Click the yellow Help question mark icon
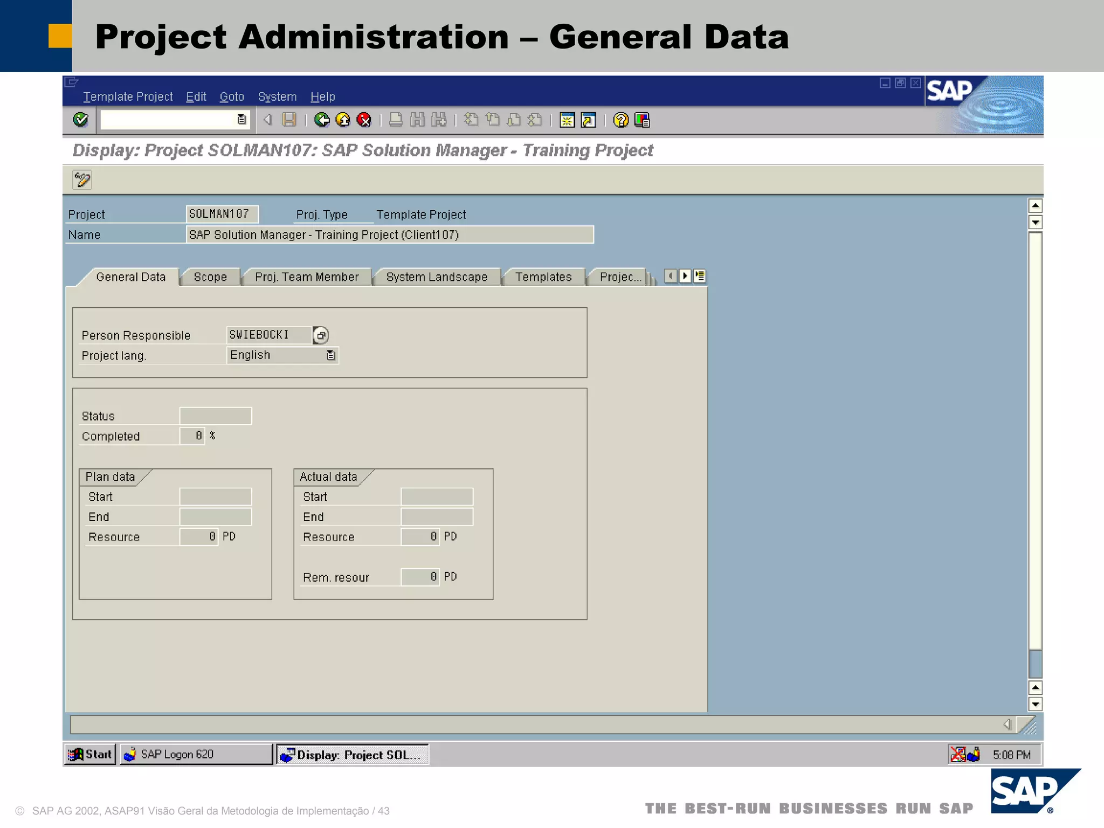This screenshot has height=828, width=1104. click(621, 120)
